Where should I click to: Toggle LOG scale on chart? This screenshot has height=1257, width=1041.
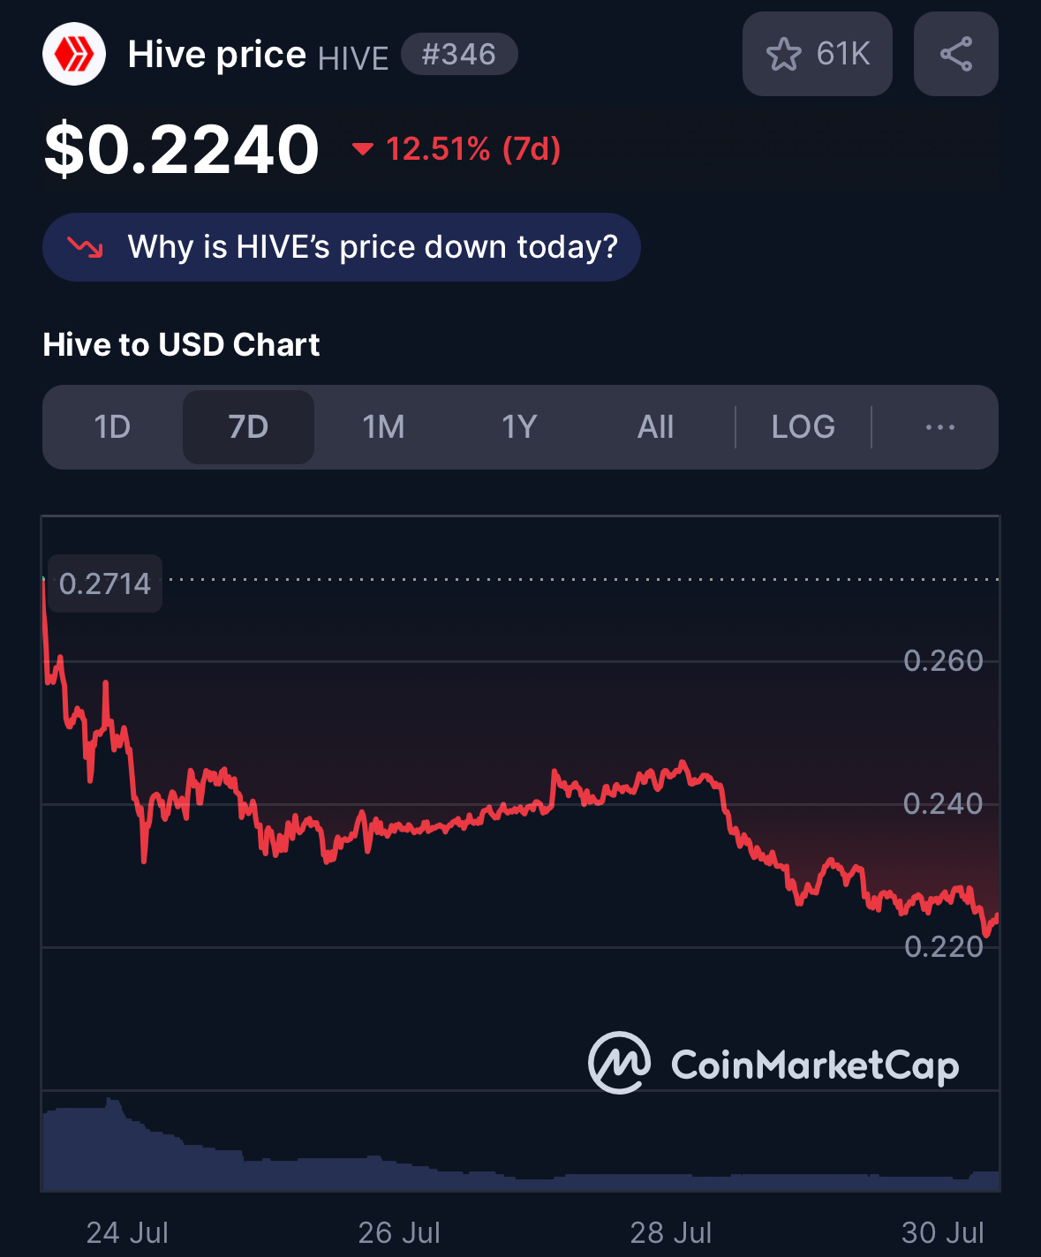tap(803, 427)
